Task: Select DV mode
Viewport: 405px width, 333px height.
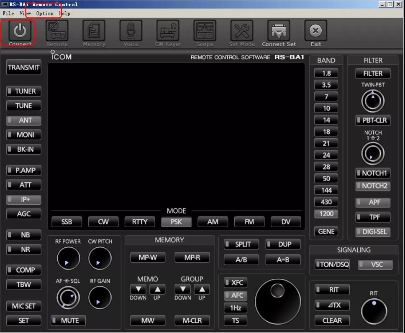Action: pos(286,222)
